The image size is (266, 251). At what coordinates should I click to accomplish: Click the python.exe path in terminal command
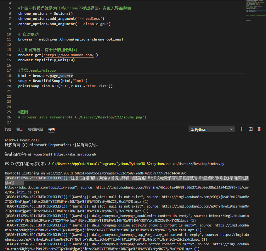[112, 164]
